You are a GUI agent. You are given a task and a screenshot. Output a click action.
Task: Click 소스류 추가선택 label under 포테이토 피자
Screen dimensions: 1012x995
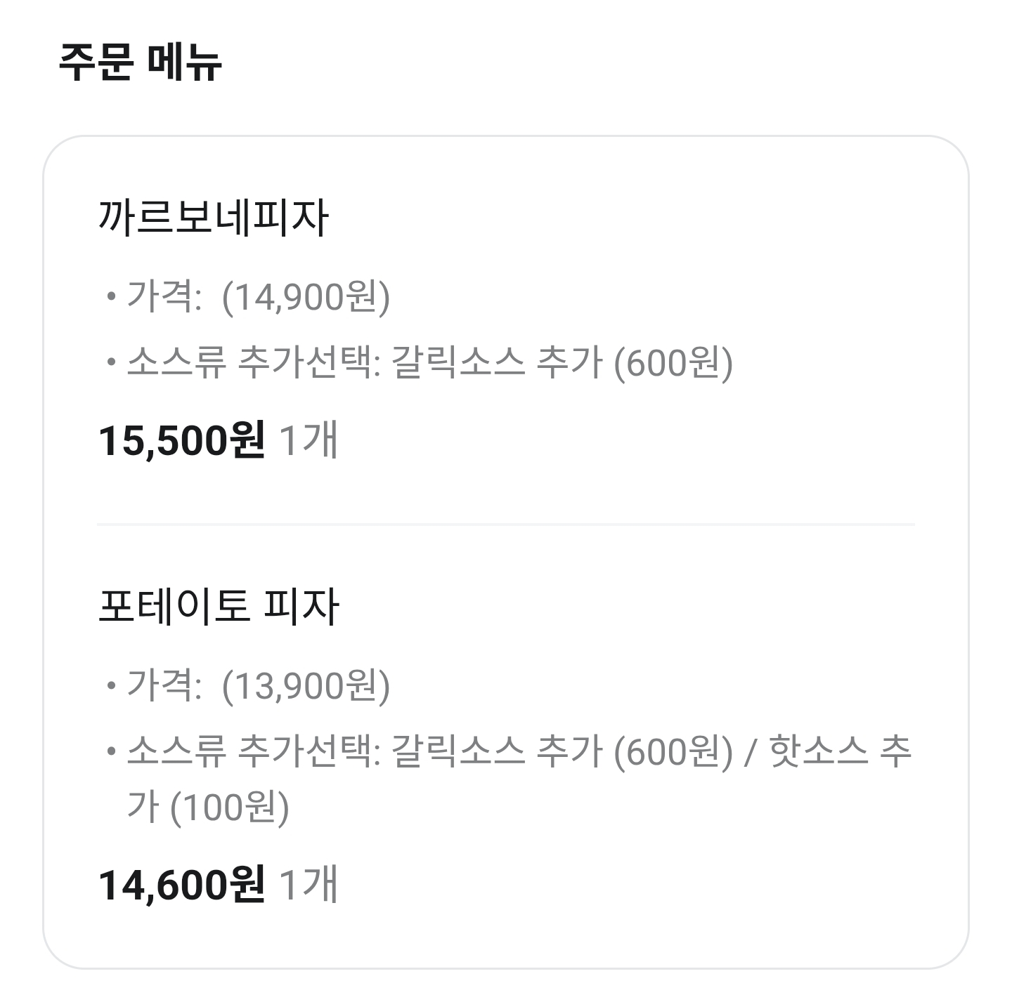(x=252, y=751)
